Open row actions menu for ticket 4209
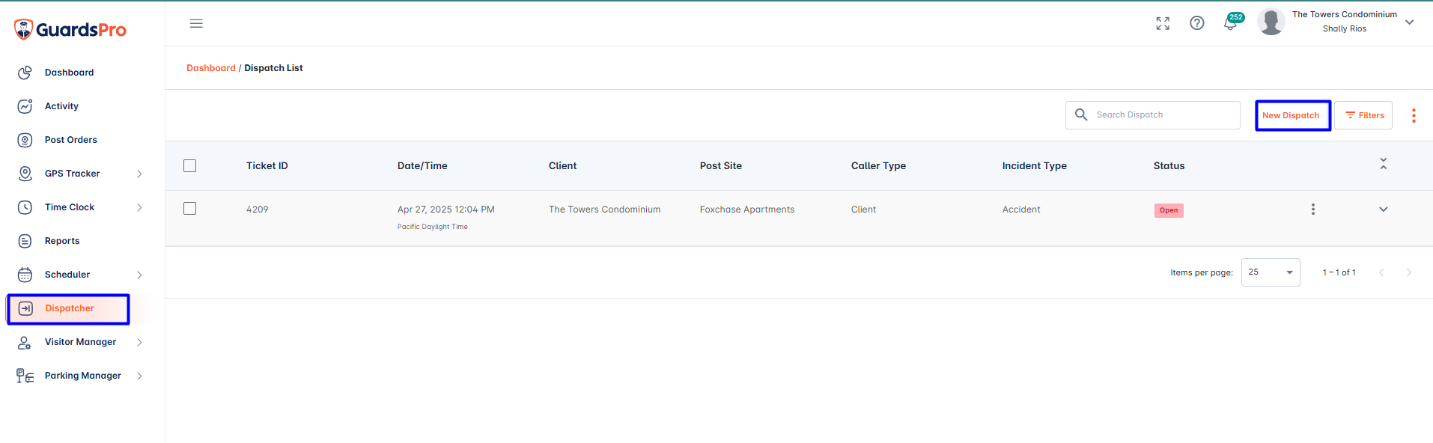 pos(1312,210)
